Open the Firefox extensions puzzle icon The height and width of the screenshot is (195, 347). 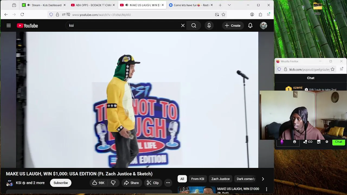[x=260, y=15]
